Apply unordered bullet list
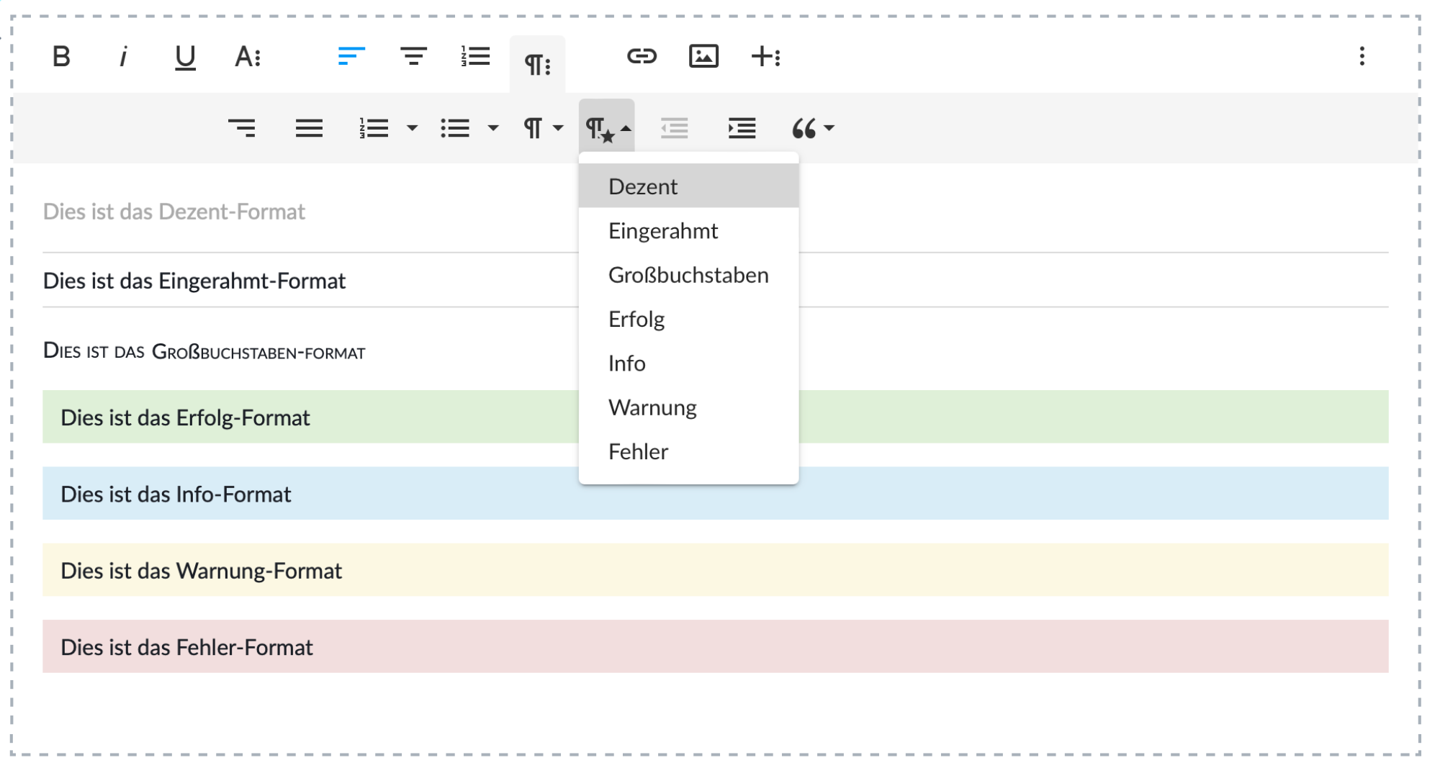Image resolution: width=1440 pixels, height=768 pixels. (x=455, y=128)
